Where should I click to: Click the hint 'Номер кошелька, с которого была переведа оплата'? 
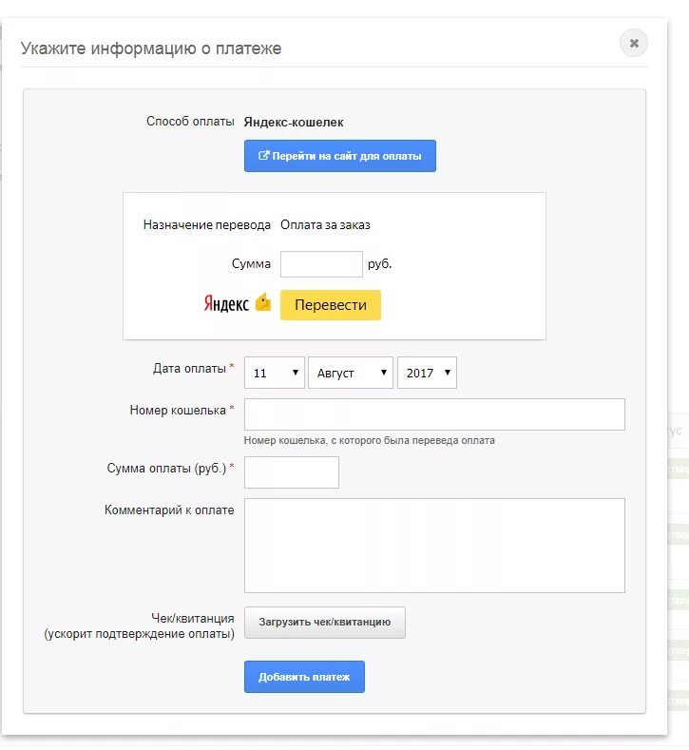369,440
